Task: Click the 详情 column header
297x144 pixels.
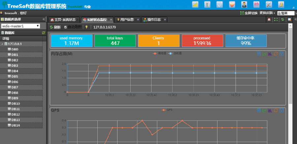Action: (21, 38)
